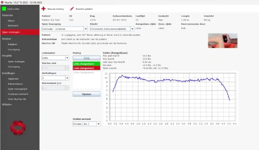Click Afsluiten to exit
This screenshot has height=150, width=259.
tap(7, 105)
